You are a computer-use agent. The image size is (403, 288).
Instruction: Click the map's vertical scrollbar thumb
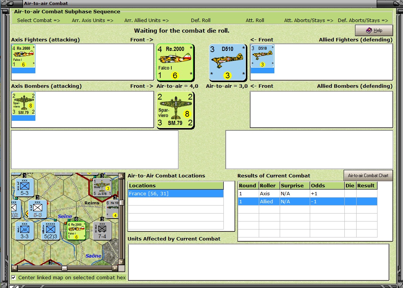pyautogui.click(x=121, y=203)
